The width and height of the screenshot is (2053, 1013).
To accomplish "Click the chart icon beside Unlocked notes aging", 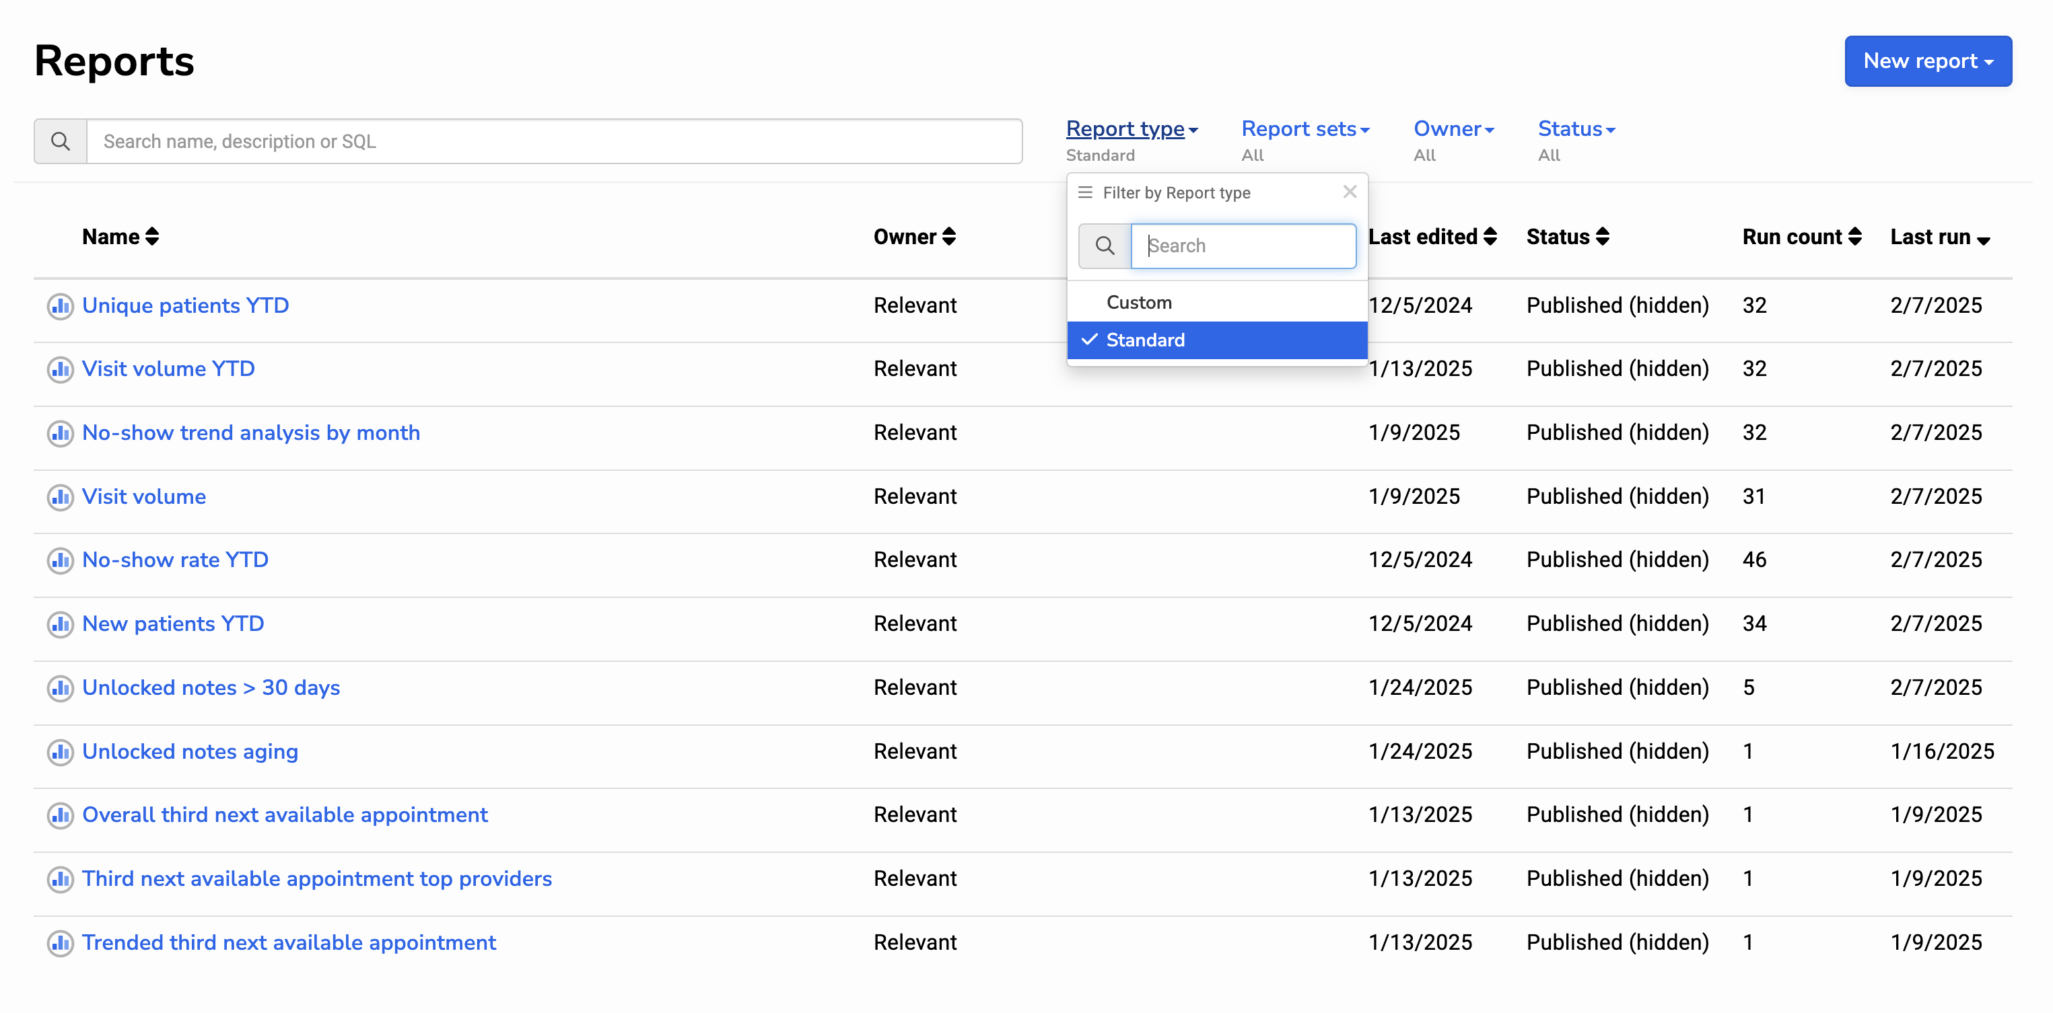I will [60, 752].
